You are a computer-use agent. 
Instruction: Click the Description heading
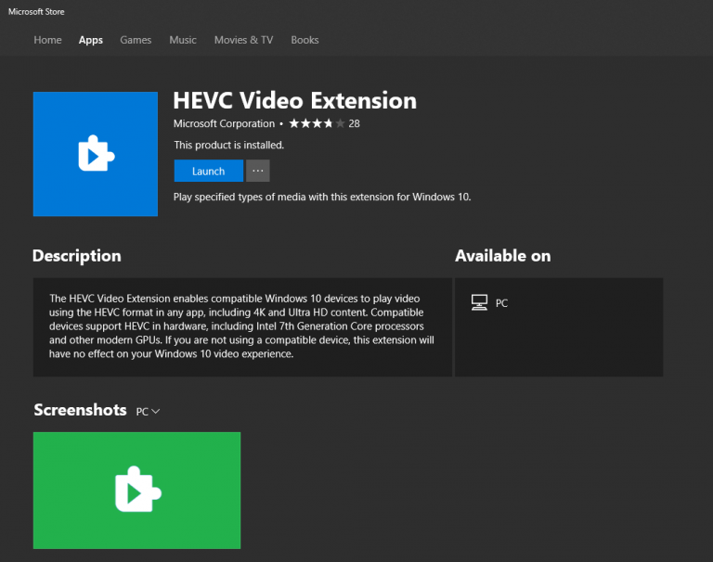tap(77, 256)
